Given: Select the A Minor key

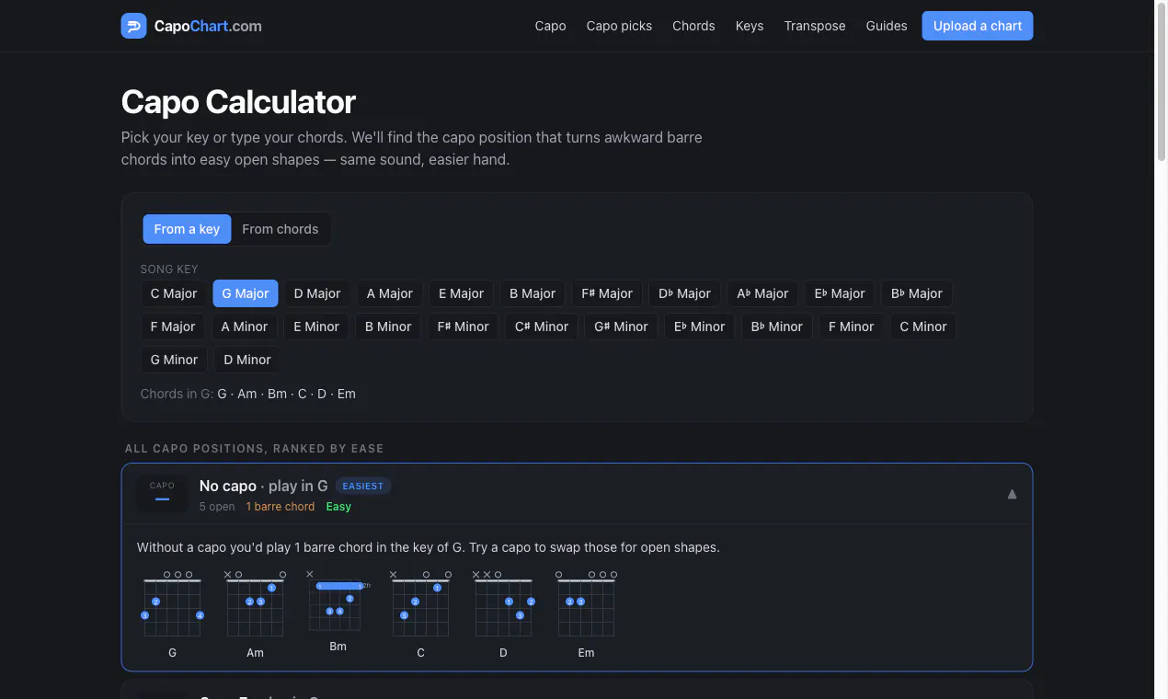Looking at the screenshot, I should [245, 327].
